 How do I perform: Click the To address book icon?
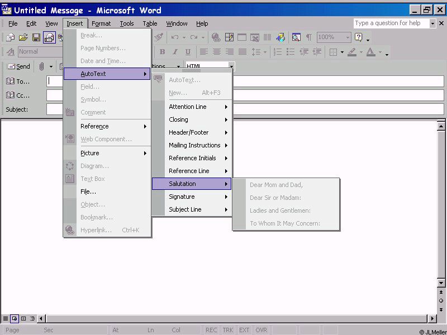[x=10, y=82]
